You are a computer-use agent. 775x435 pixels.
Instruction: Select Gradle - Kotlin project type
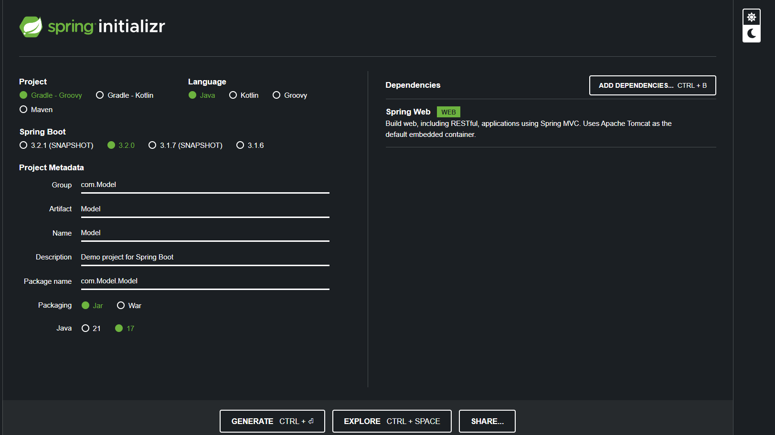click(x=125, y=95)
